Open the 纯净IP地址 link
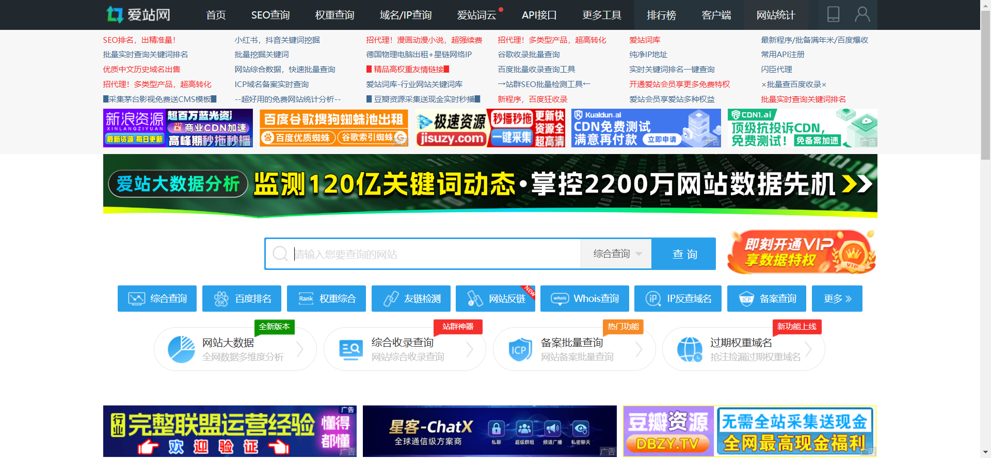991x458 pixels. point(648,55)
